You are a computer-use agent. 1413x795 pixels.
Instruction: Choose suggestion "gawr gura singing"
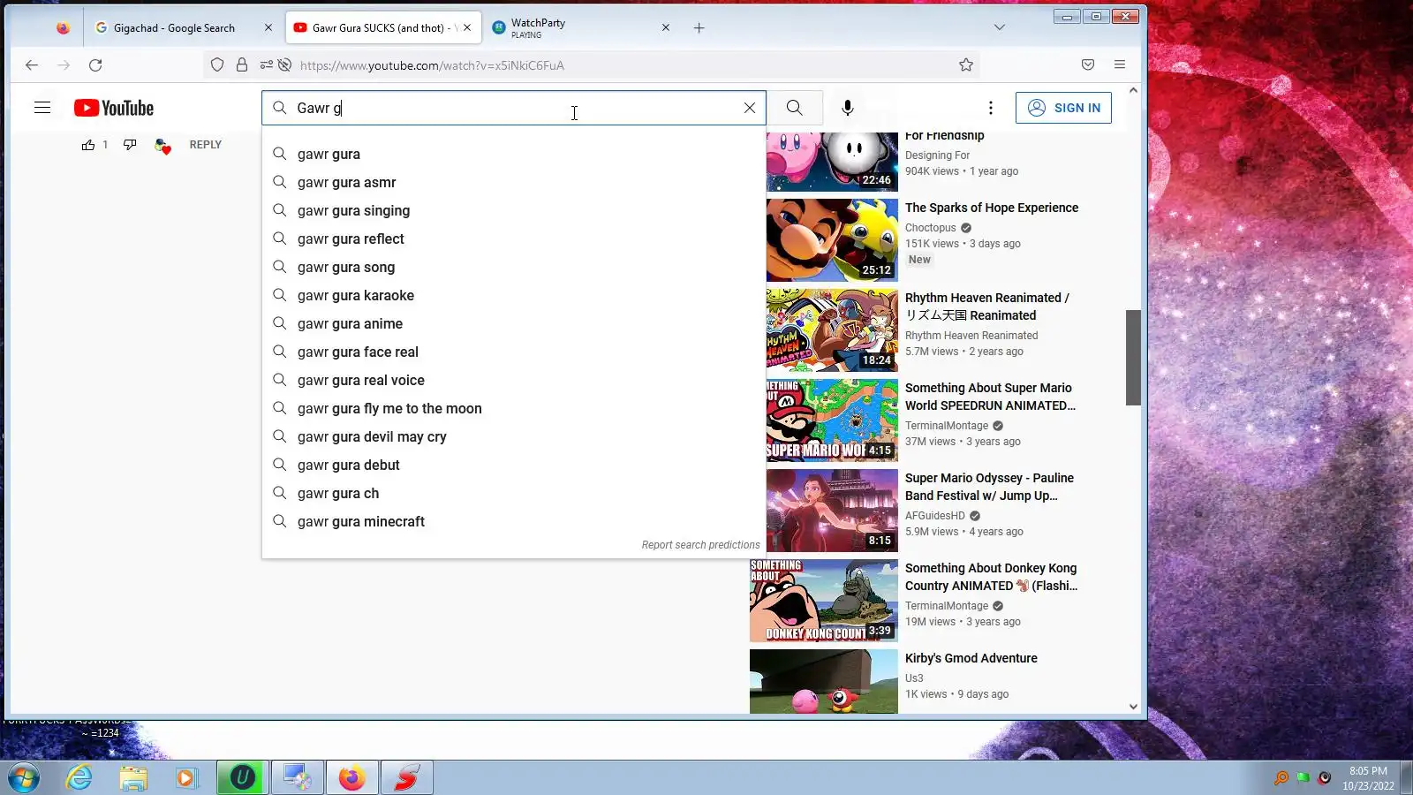[514, 210]
